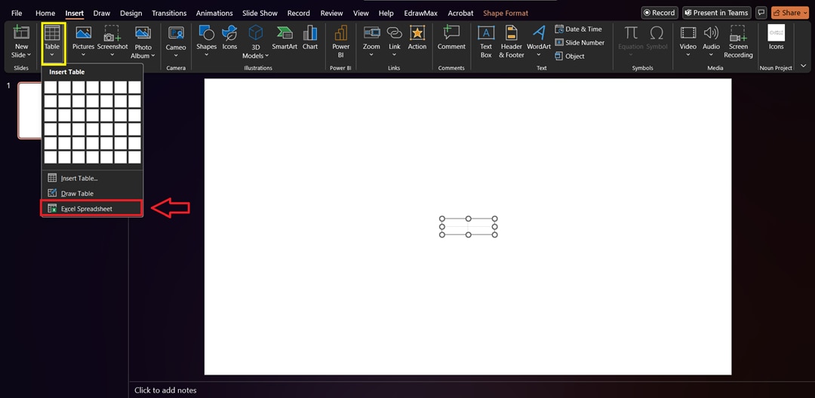
Task: Expand the Shapes dropdown arrow
Action: pos(206,54)
